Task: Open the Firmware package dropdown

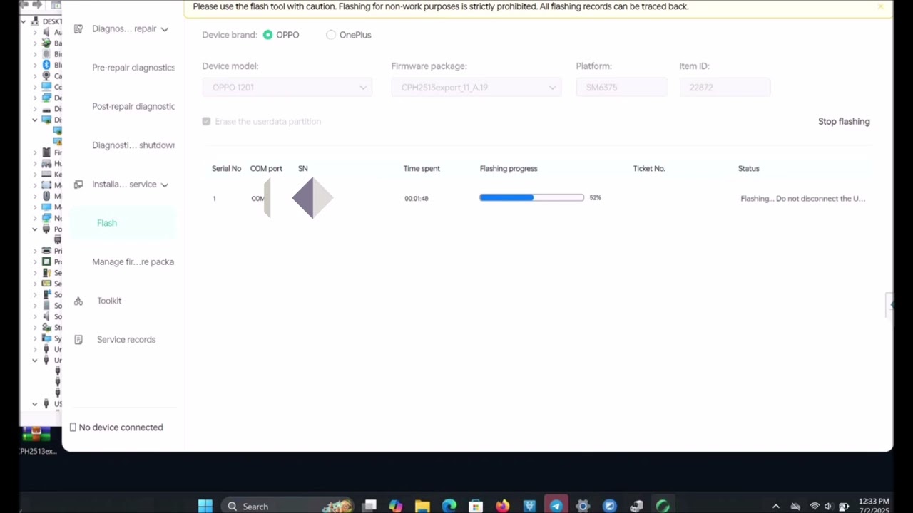Action: pyautogui.click(x=476, y=87)
